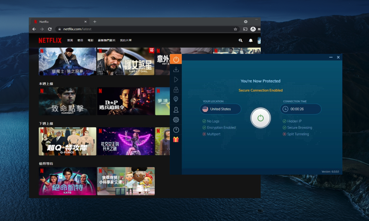Screen dimensions: 369x221
Task: Open the account profile icon in VPN sidebar
Action: click(x=176, y=110)
